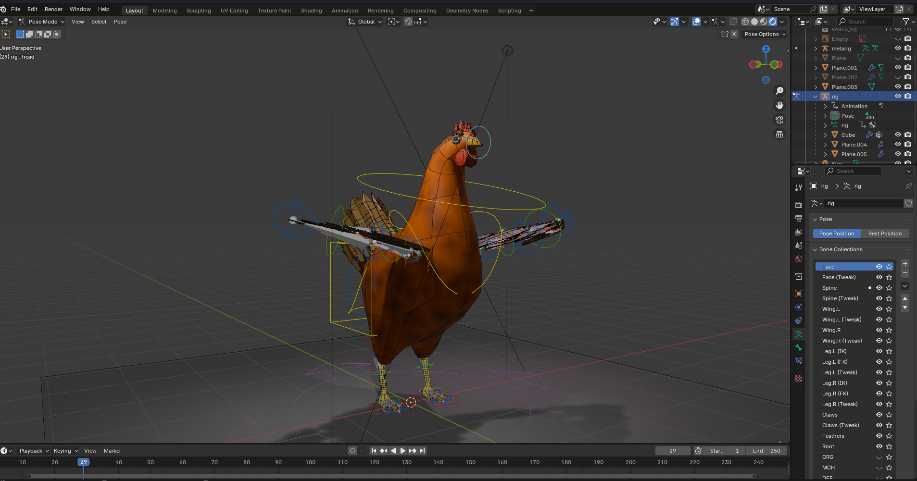917x481 pixels.
Task: Open the Object Constraints properties tab
Action: (x=799, y=320)
